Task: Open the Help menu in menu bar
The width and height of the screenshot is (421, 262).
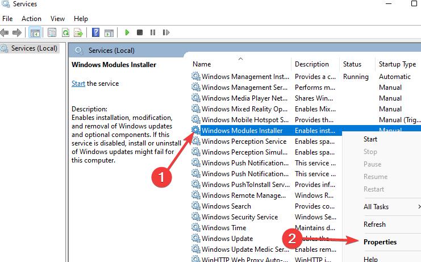Action: (81, 19)
